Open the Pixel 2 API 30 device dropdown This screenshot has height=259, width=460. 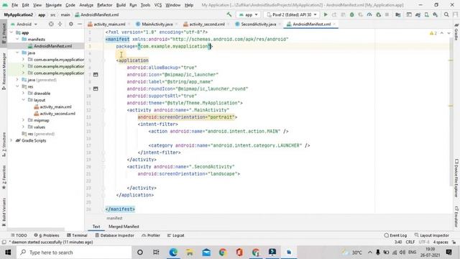click(x=292, y=14)
